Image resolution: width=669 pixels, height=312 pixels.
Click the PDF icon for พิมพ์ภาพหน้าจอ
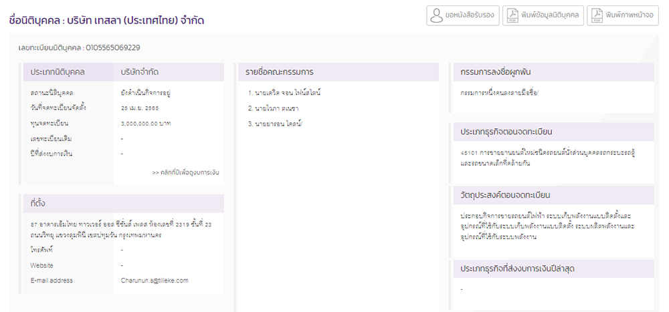click(597, 15)
